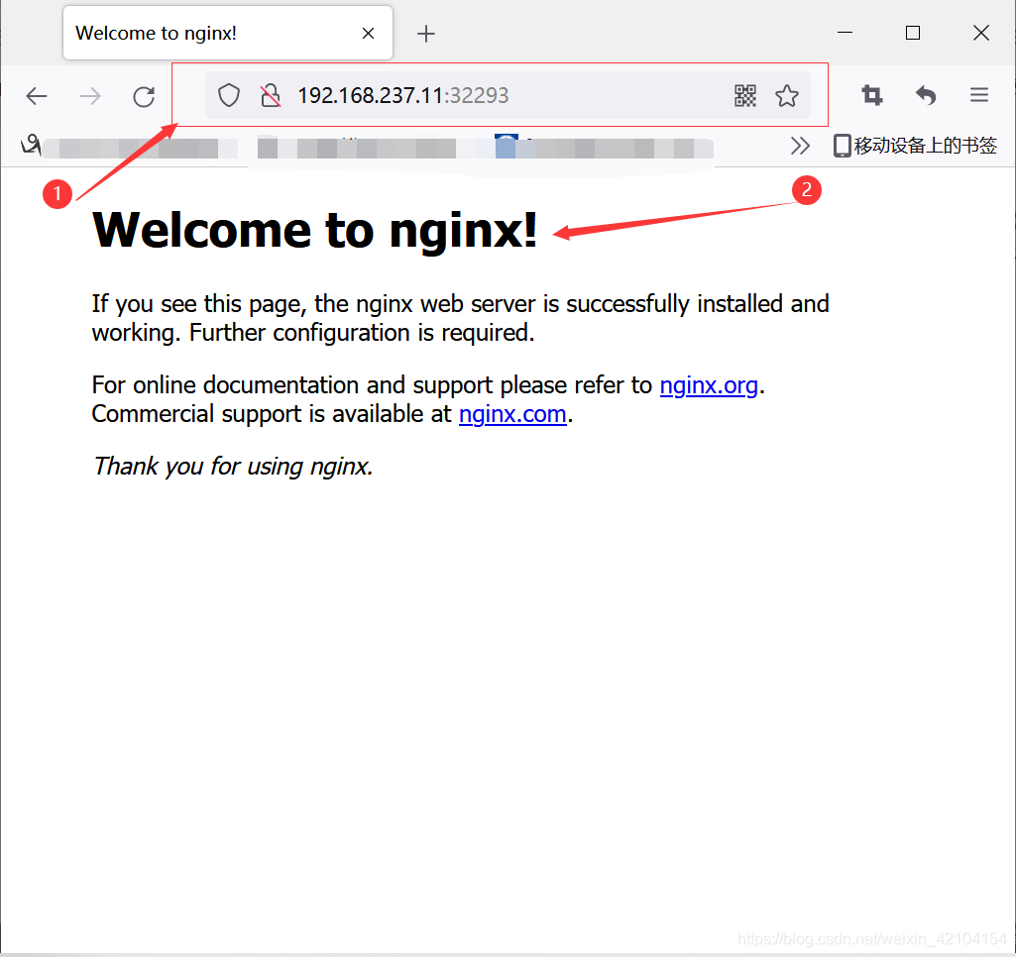Click the first bookmark icon on bookmarks bar
This screenshot has width=1016, height=957.
(31, 145)
